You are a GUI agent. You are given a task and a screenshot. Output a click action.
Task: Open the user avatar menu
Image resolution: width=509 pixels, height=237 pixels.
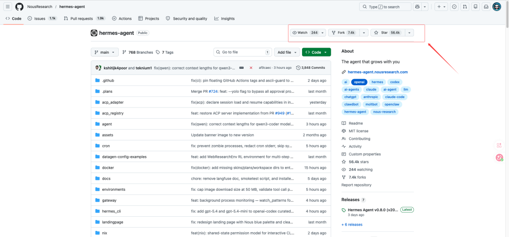[x=497, y=7]
